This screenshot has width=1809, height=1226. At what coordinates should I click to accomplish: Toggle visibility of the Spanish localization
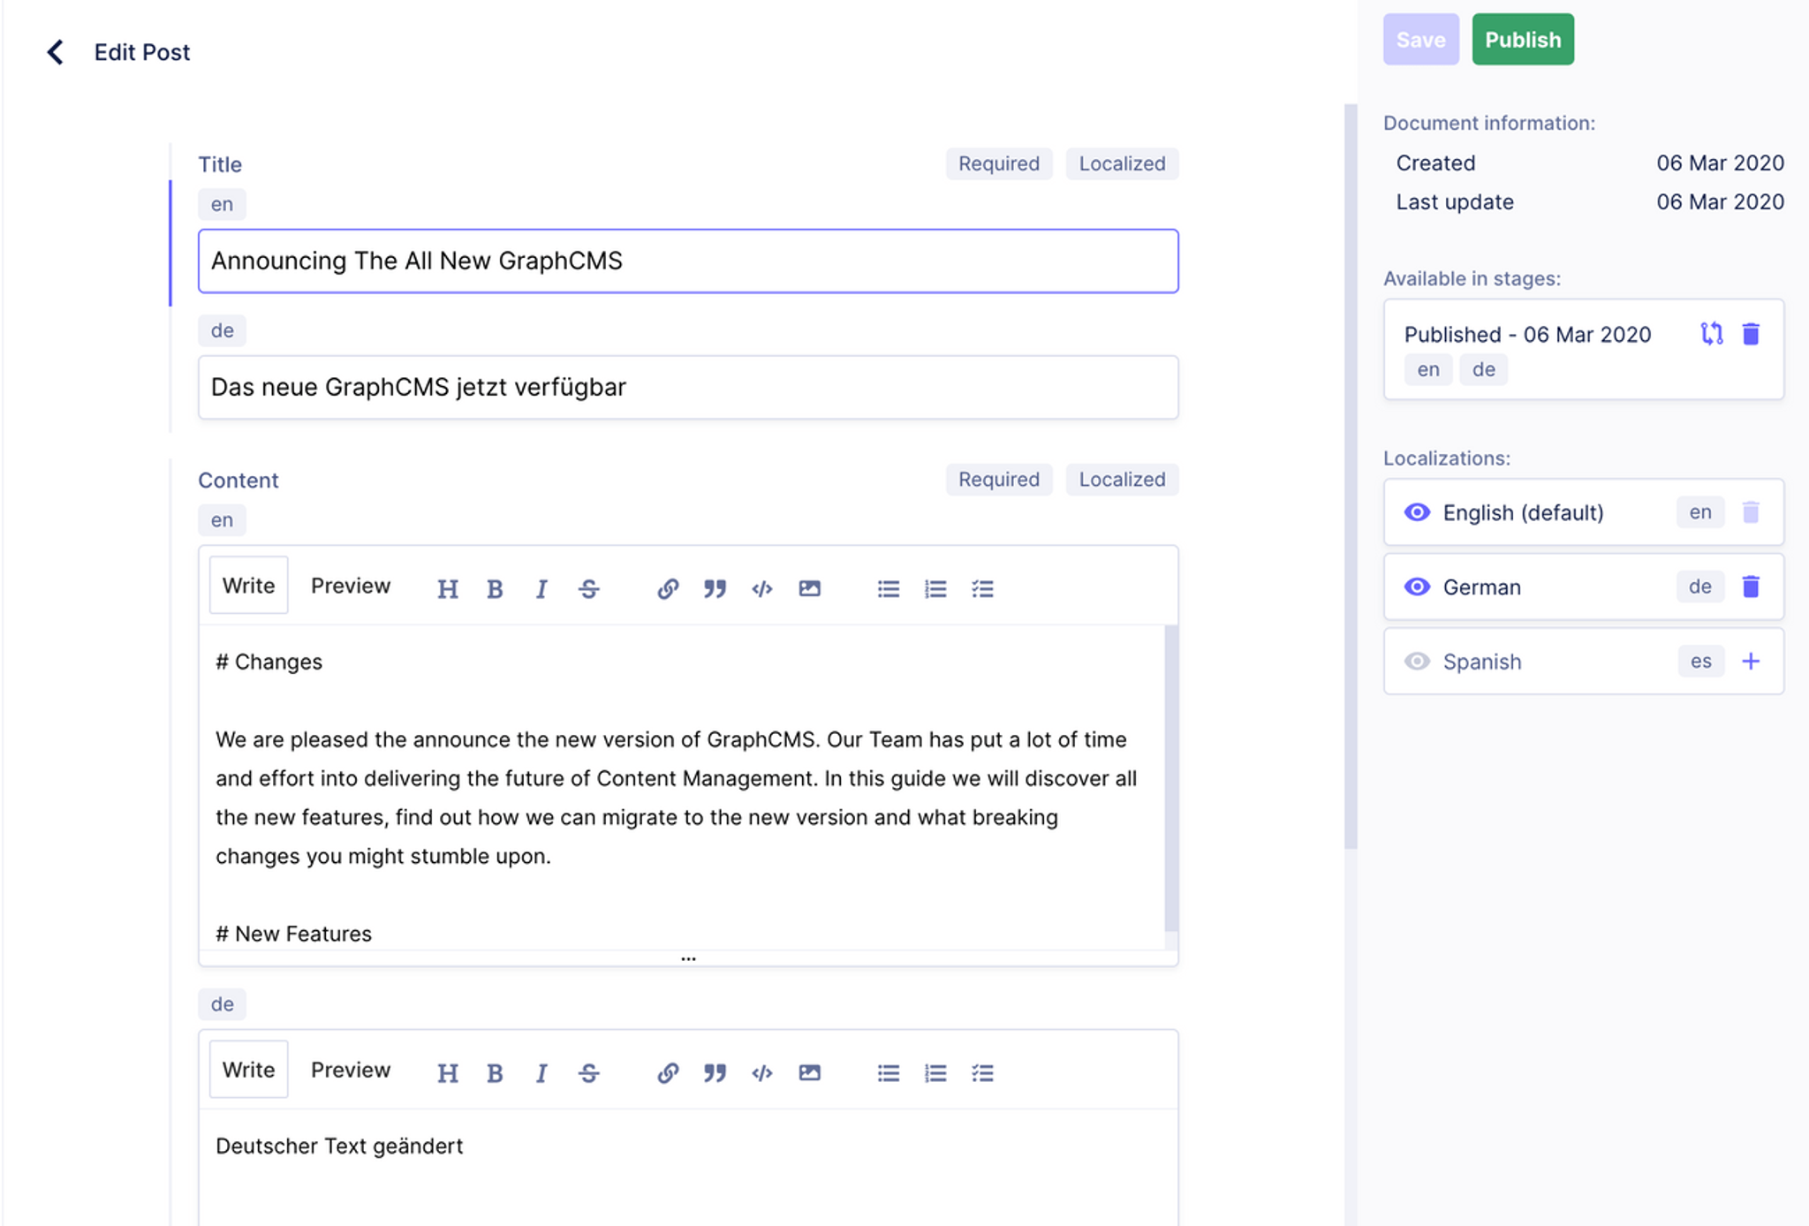click(x=1418, y=661)
